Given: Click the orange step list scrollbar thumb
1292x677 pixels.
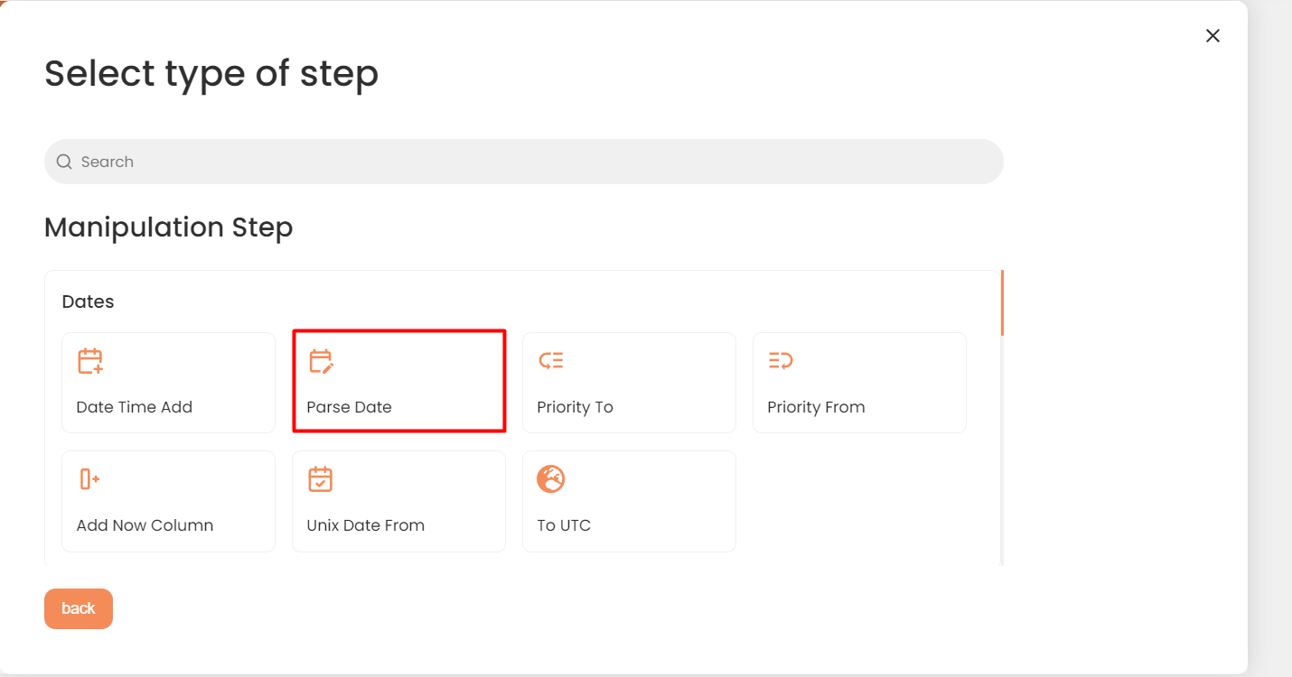Looking at the screenshot, I should point(1002,302).
